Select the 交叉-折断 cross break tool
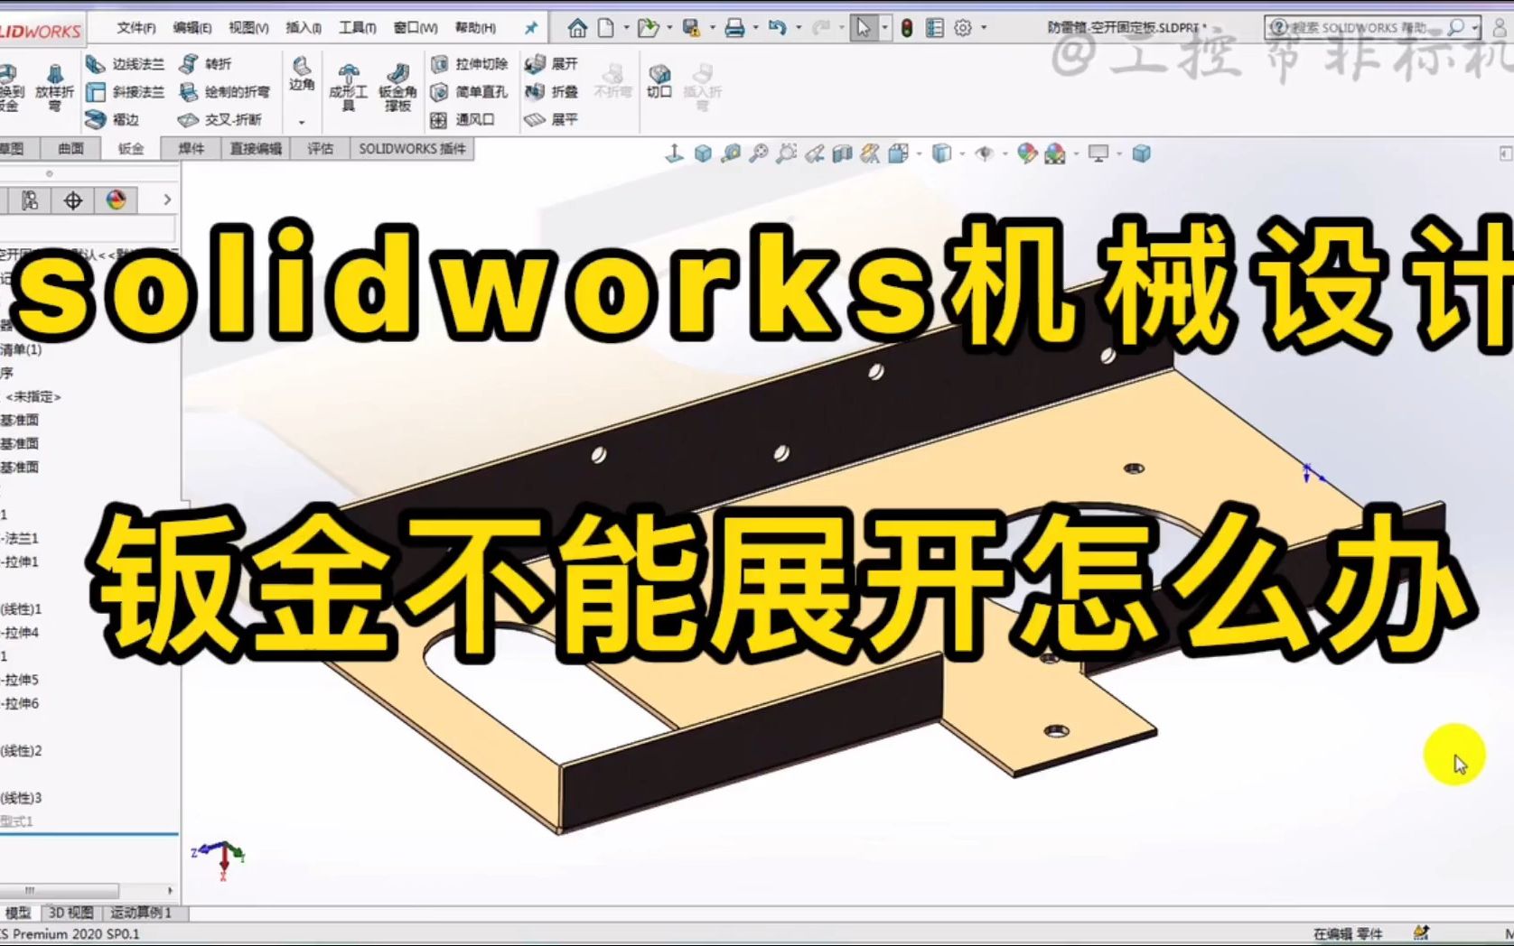1514x946 pixels. coord(220,119)
